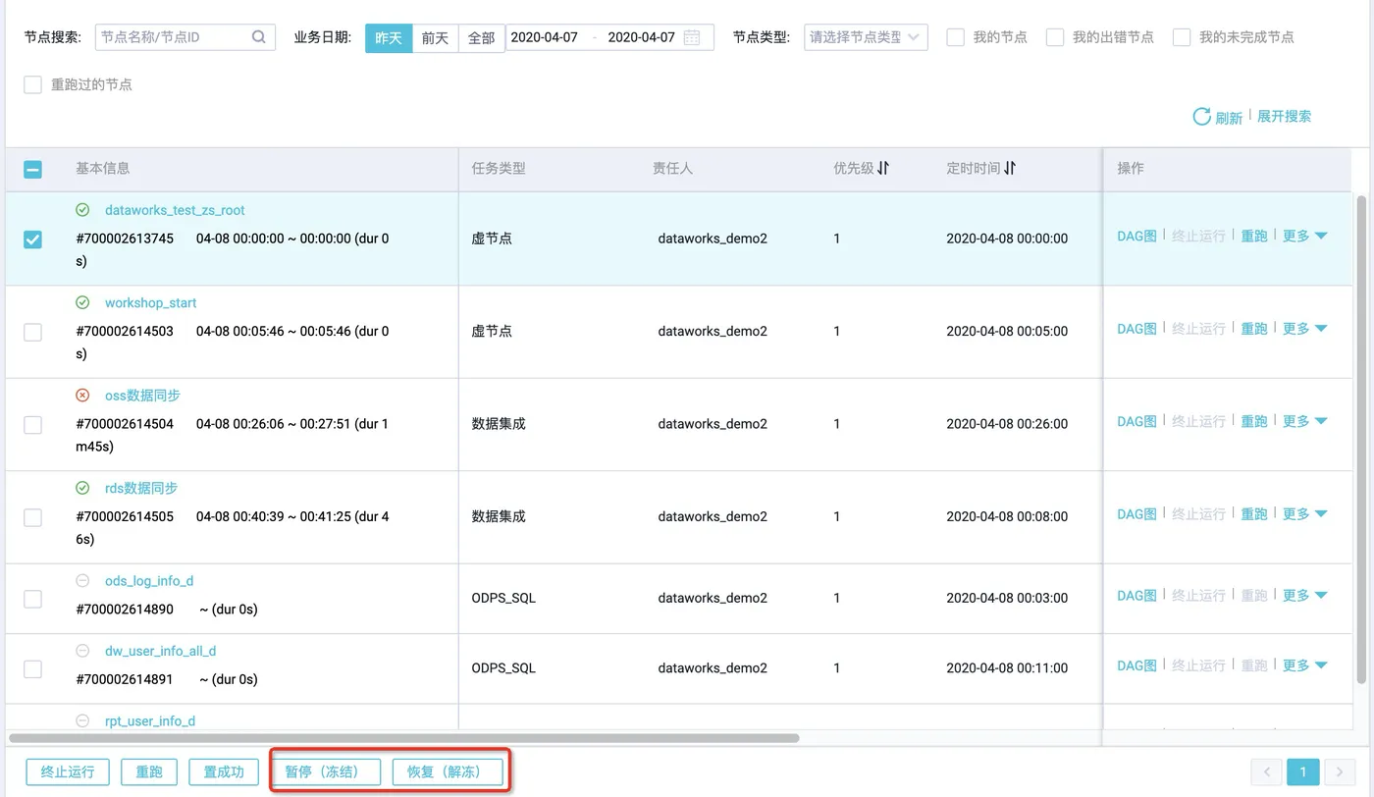The height and width of the screenshot is (797, 1374).
Task: Click not-run status icon of ods_log_info_d
Action: [82, 580]
